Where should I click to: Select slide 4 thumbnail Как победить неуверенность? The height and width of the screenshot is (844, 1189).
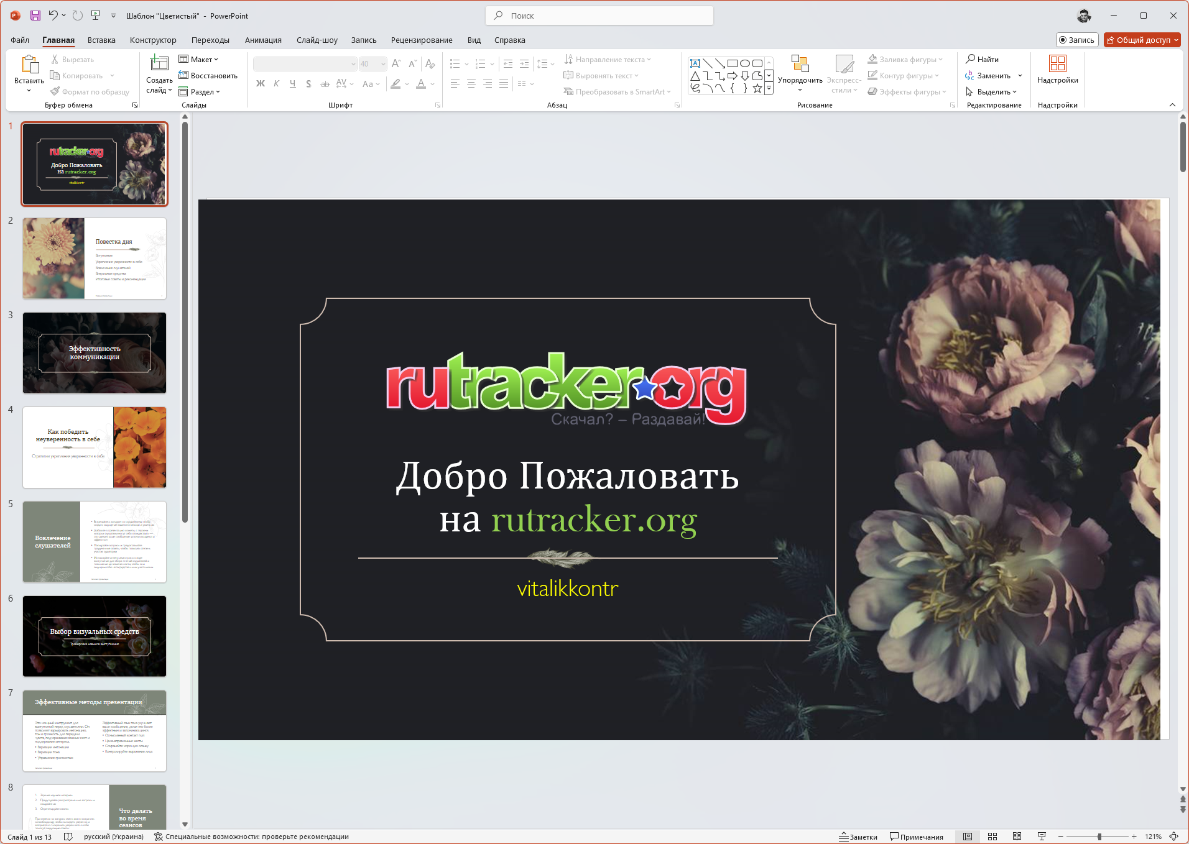click(95, 447)
